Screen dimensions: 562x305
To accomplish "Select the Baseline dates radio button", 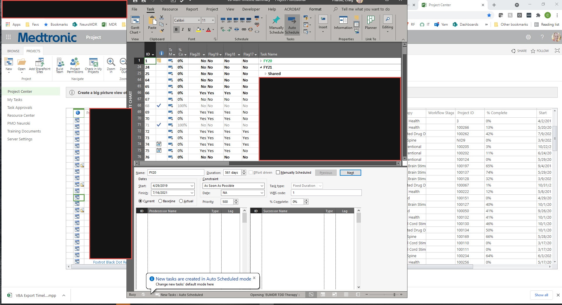I will [x=160, y=201].
